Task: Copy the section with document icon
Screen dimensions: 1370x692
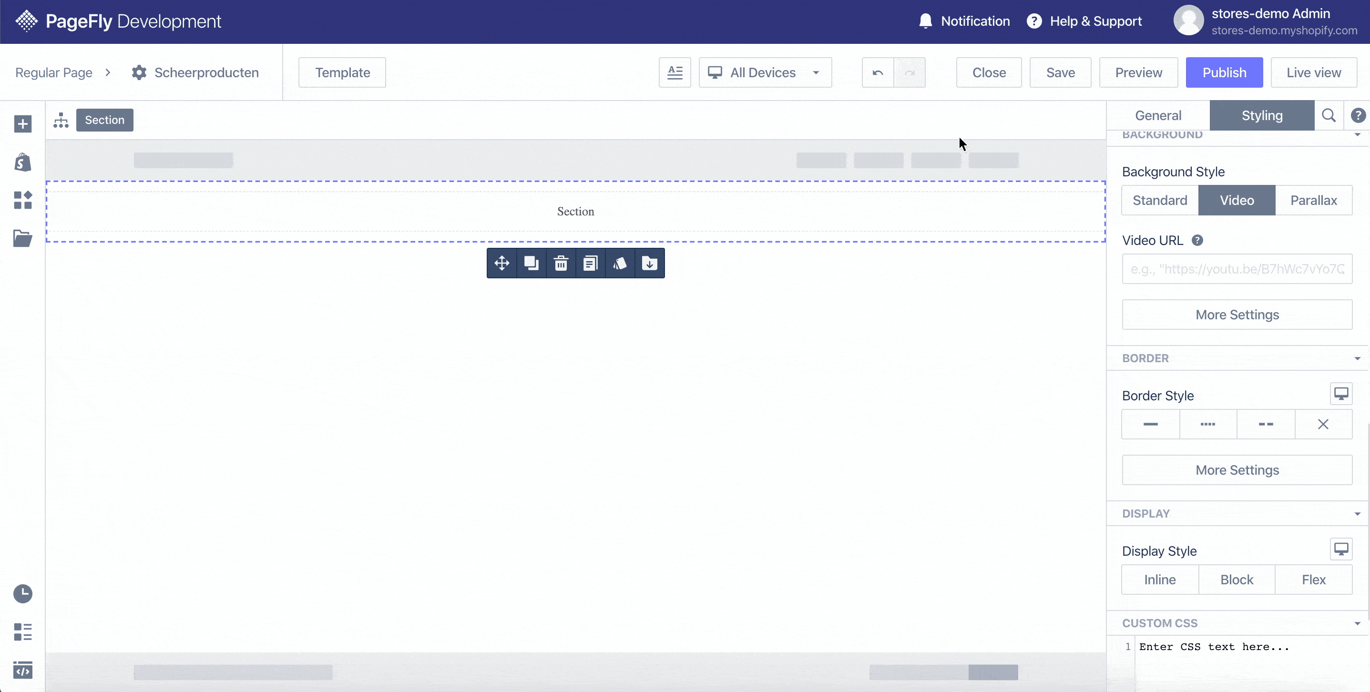Action: click(x=590, y=263)
